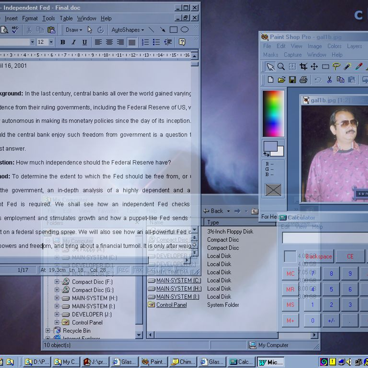This screenshot has height=368, width=368.
Task: Set right text alignment in Word
Action: tap(120, 42)
